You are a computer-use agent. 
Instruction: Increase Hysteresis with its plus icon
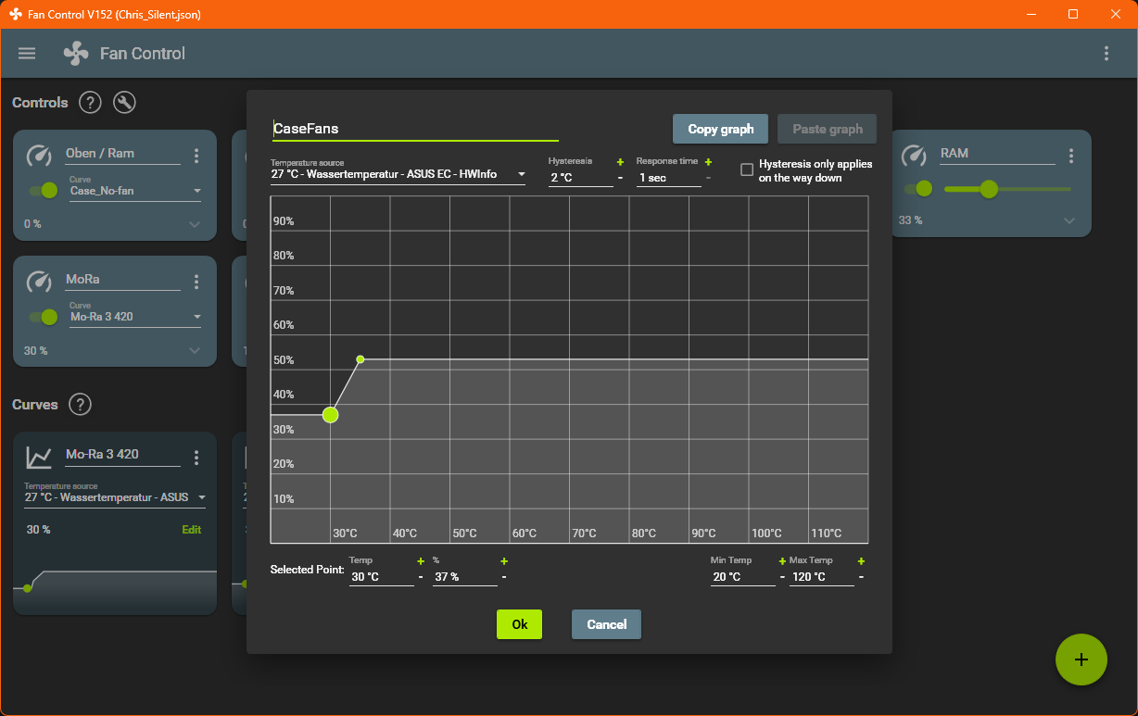[620, 162]
